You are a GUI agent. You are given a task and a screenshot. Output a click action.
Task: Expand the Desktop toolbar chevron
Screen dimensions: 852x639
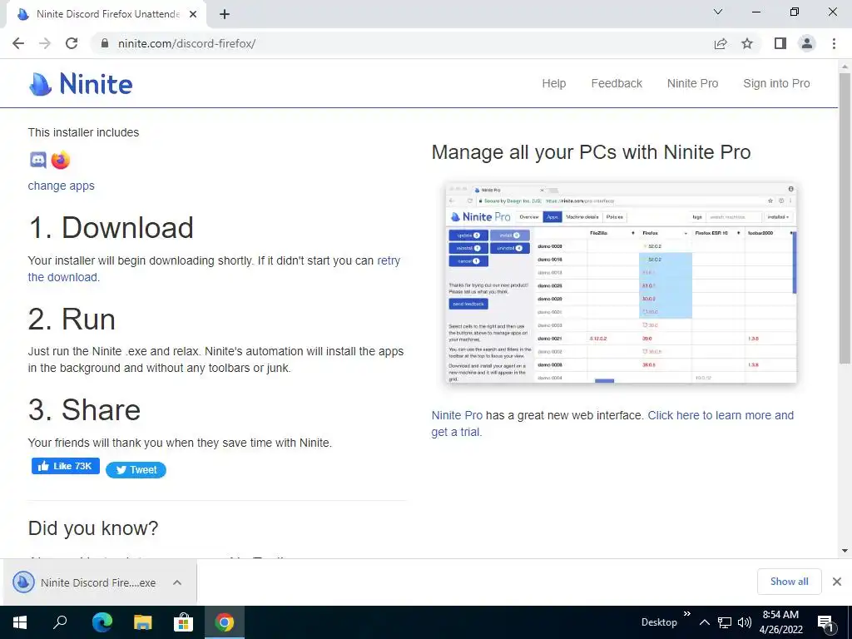[686, 614]
